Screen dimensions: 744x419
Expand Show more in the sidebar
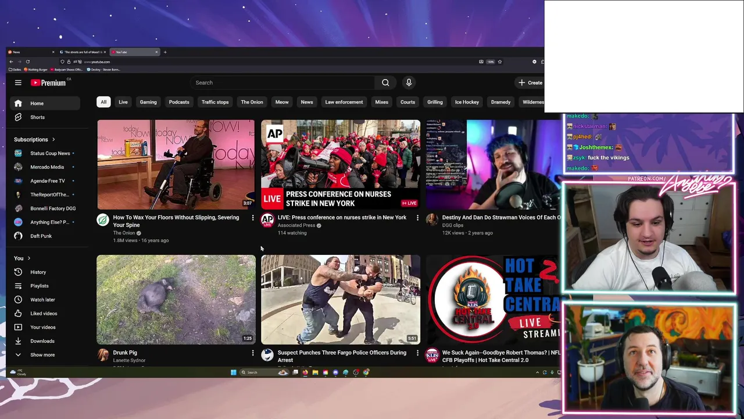pos(45,354)
